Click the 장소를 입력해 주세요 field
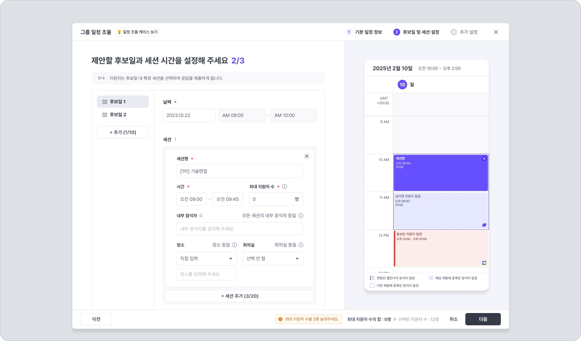 [x=206, y=274]
